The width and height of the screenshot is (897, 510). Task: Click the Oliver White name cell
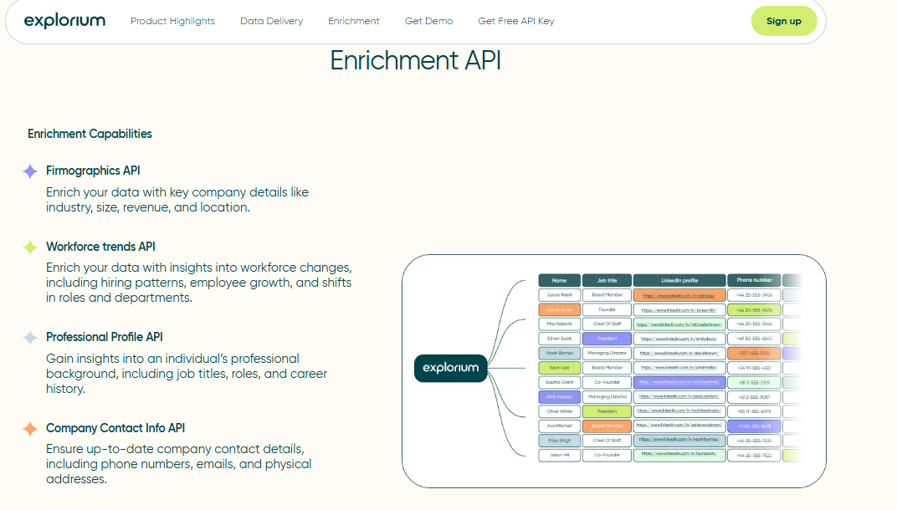(x=560, y=411)
